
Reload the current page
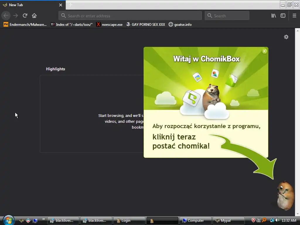click(x=25, y=16)
